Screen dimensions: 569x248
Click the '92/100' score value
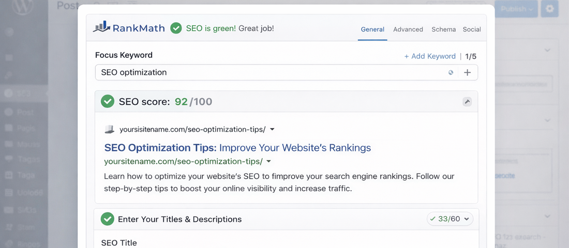(x=193, y=102)
